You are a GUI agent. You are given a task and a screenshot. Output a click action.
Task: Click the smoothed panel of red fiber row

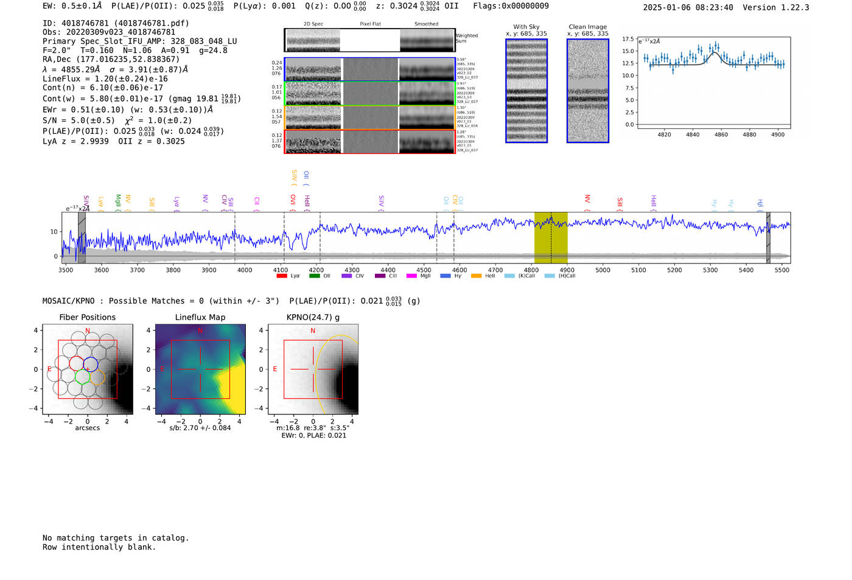(x=427, y=142)
